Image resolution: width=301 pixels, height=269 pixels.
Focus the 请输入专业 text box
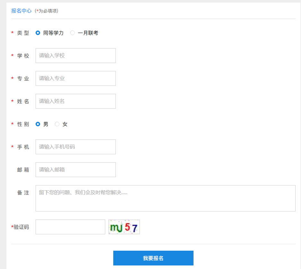click(75, 78)
